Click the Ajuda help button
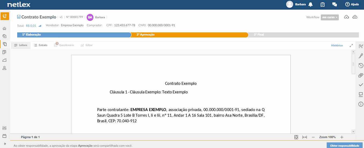The width and height of the screenshot is (364, 148). point(352,4)
